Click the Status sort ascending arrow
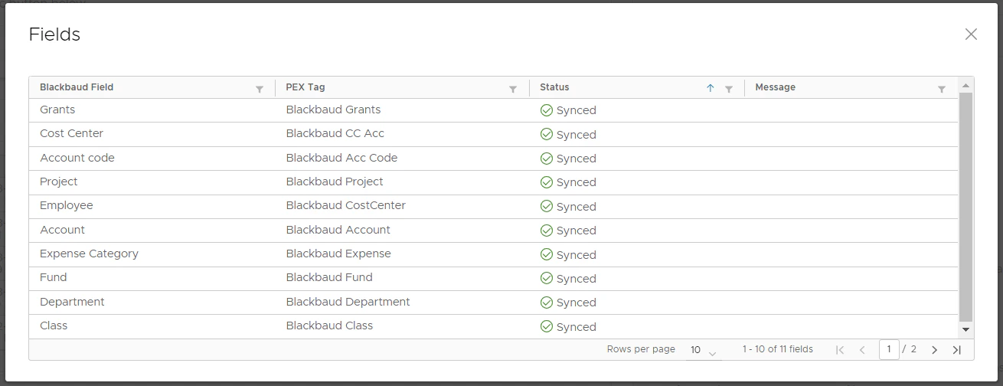 click(x=710, y=88)
